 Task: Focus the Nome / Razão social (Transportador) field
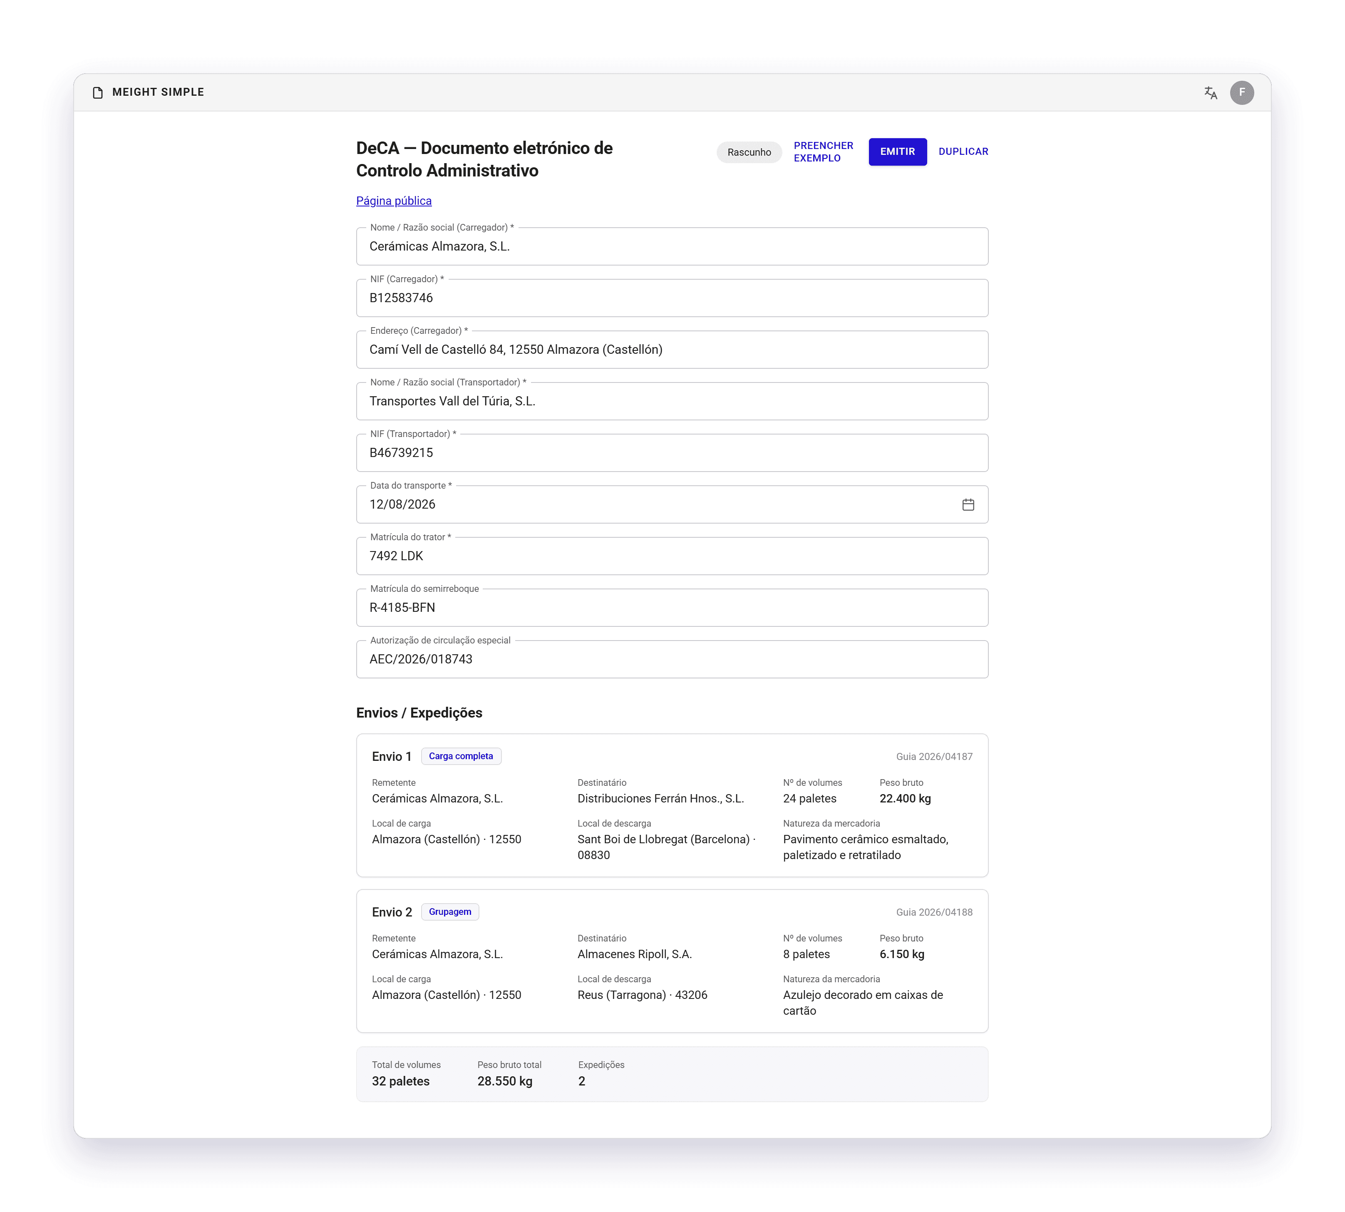tap(672, 402)
